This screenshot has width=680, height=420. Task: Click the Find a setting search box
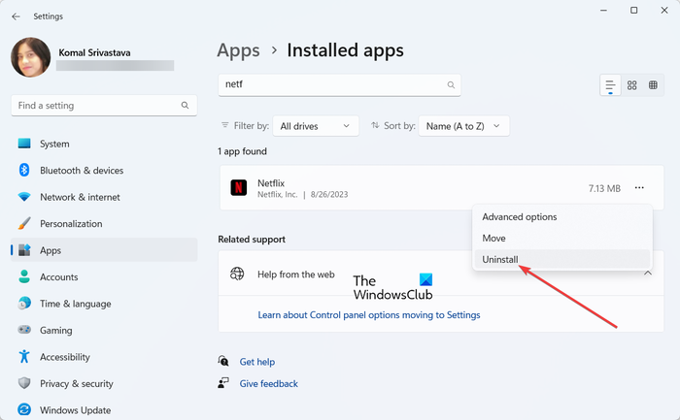coord(97,105)
